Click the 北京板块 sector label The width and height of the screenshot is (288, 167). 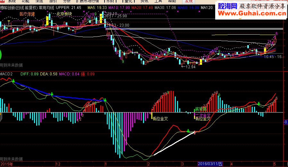(x=64, y=14)
